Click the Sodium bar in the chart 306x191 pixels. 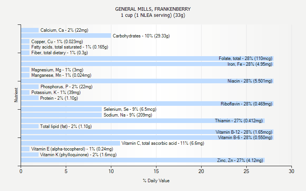(x=62, y=115)
